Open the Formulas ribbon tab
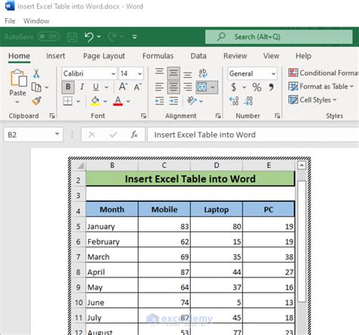 pos(158,56)
